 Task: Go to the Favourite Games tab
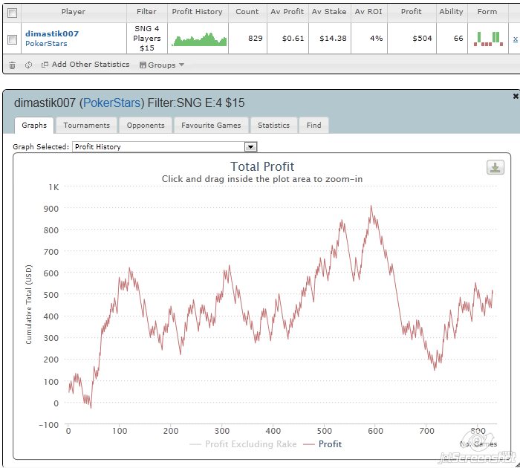pos(211,126)
